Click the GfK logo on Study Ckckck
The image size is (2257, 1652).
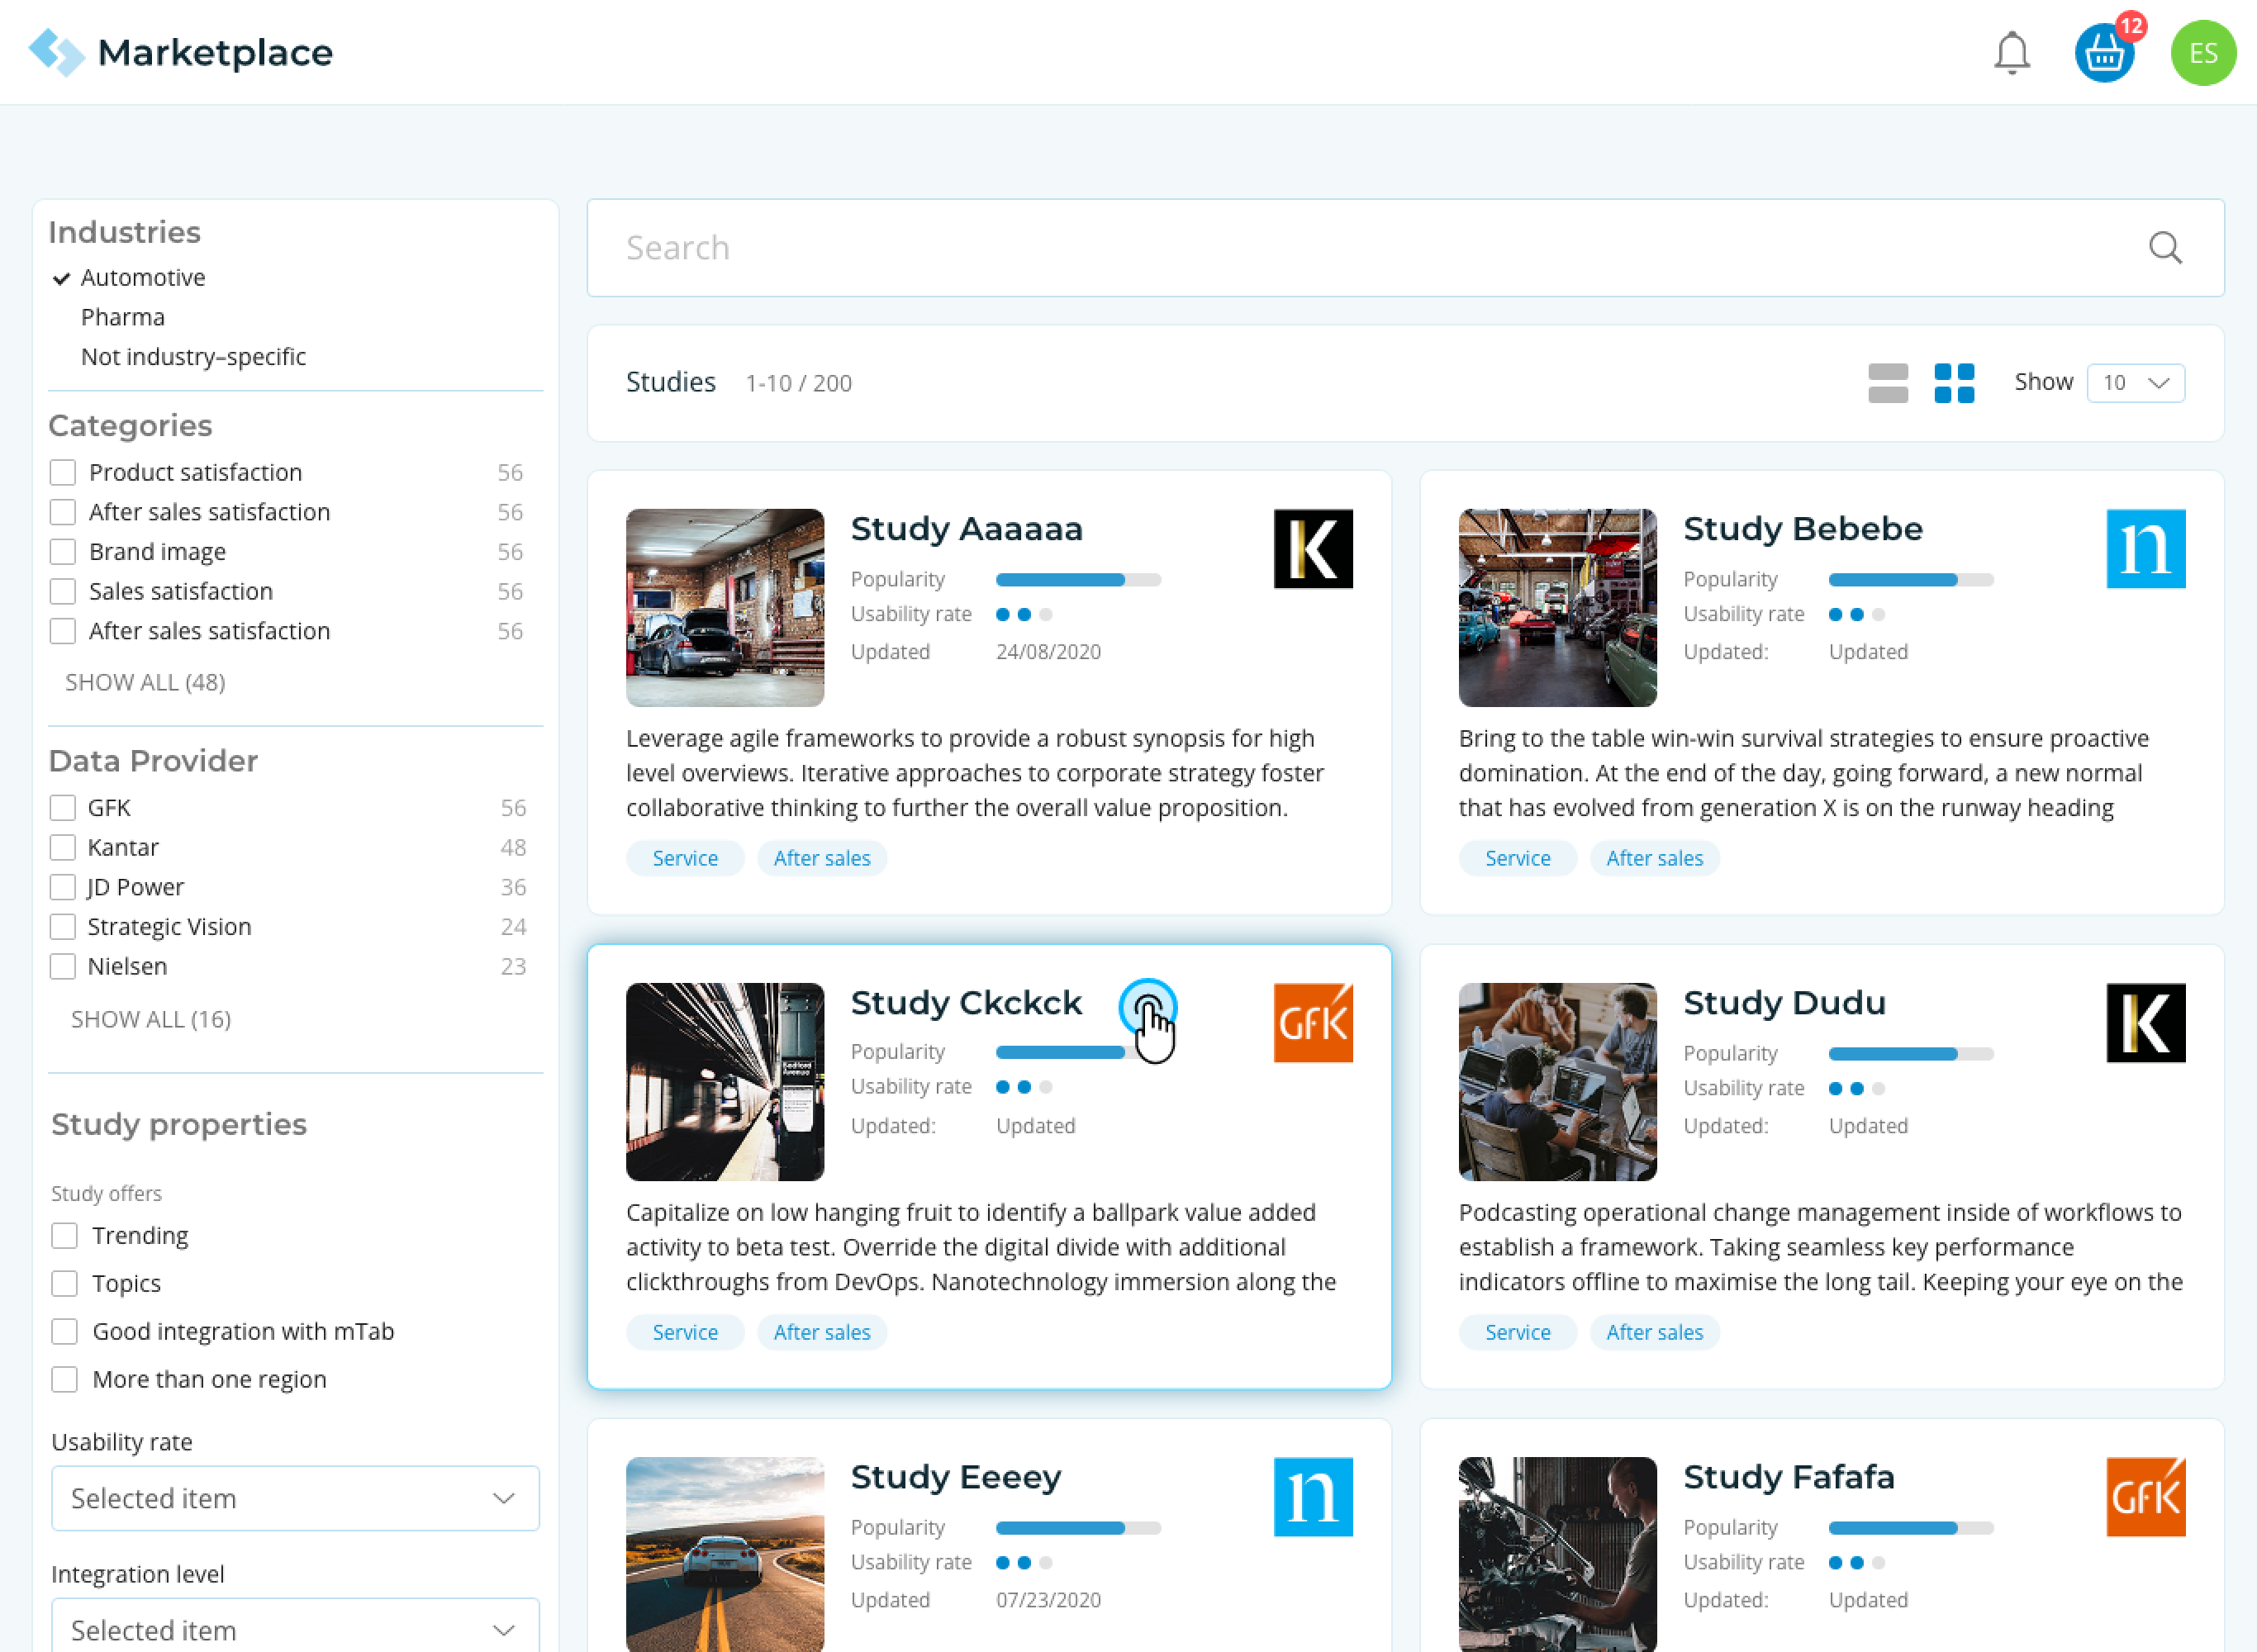coord(1312,1023)
